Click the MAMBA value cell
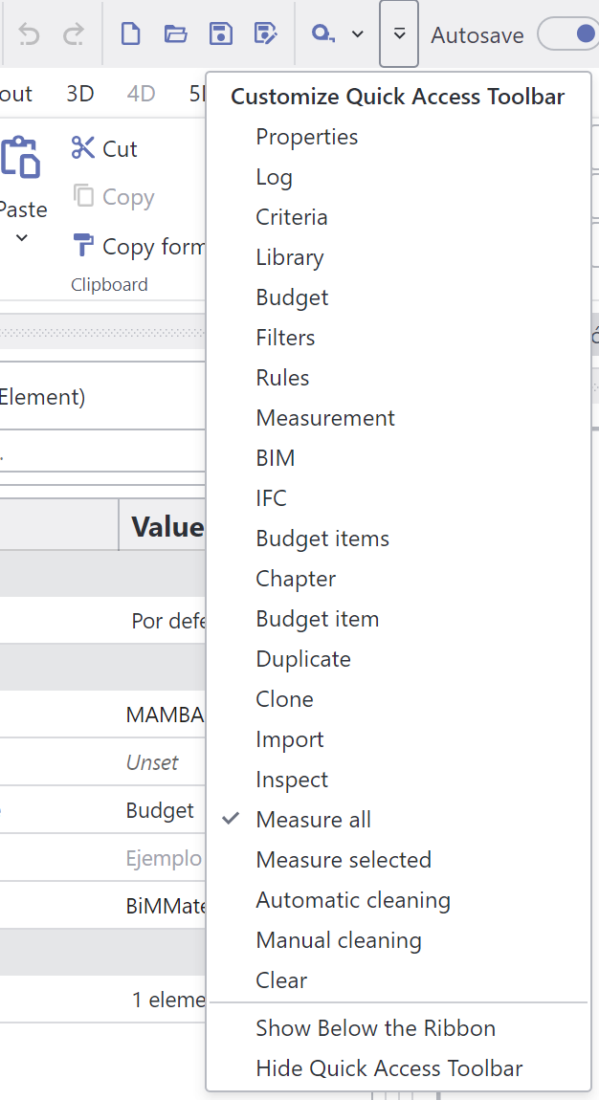599x1100 pixels. coord(163,715)
